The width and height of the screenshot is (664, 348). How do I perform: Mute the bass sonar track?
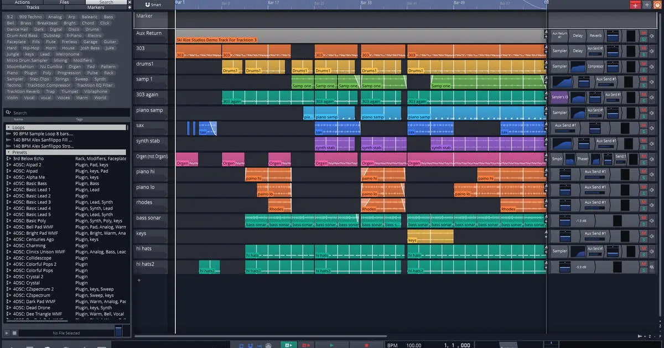[x=644, y=218]
